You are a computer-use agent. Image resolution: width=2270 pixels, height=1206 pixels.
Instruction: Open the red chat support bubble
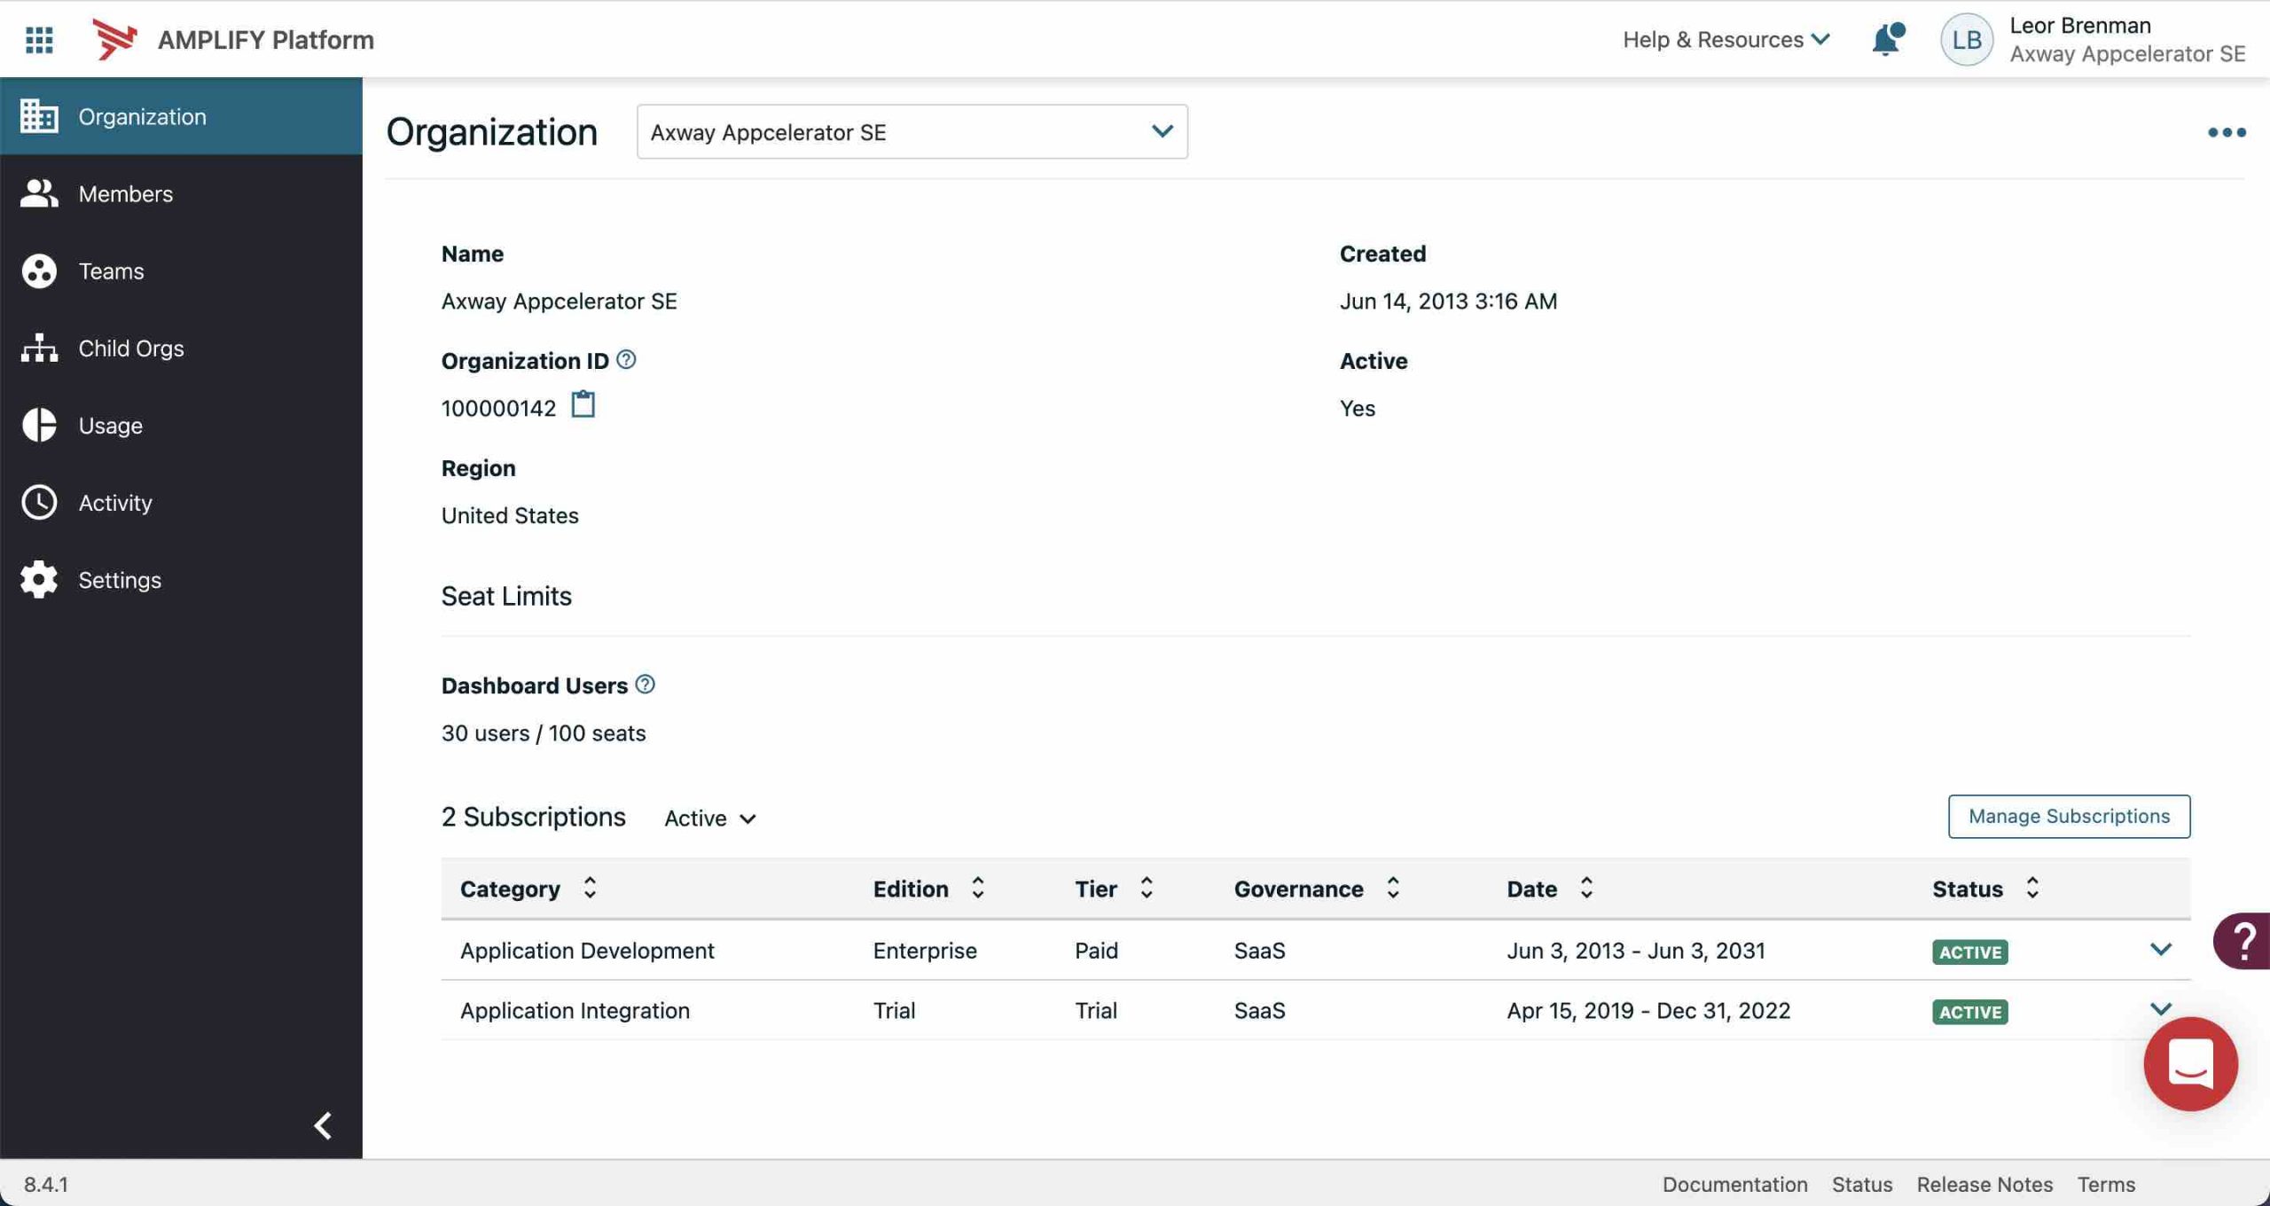click(2190, 1063)
